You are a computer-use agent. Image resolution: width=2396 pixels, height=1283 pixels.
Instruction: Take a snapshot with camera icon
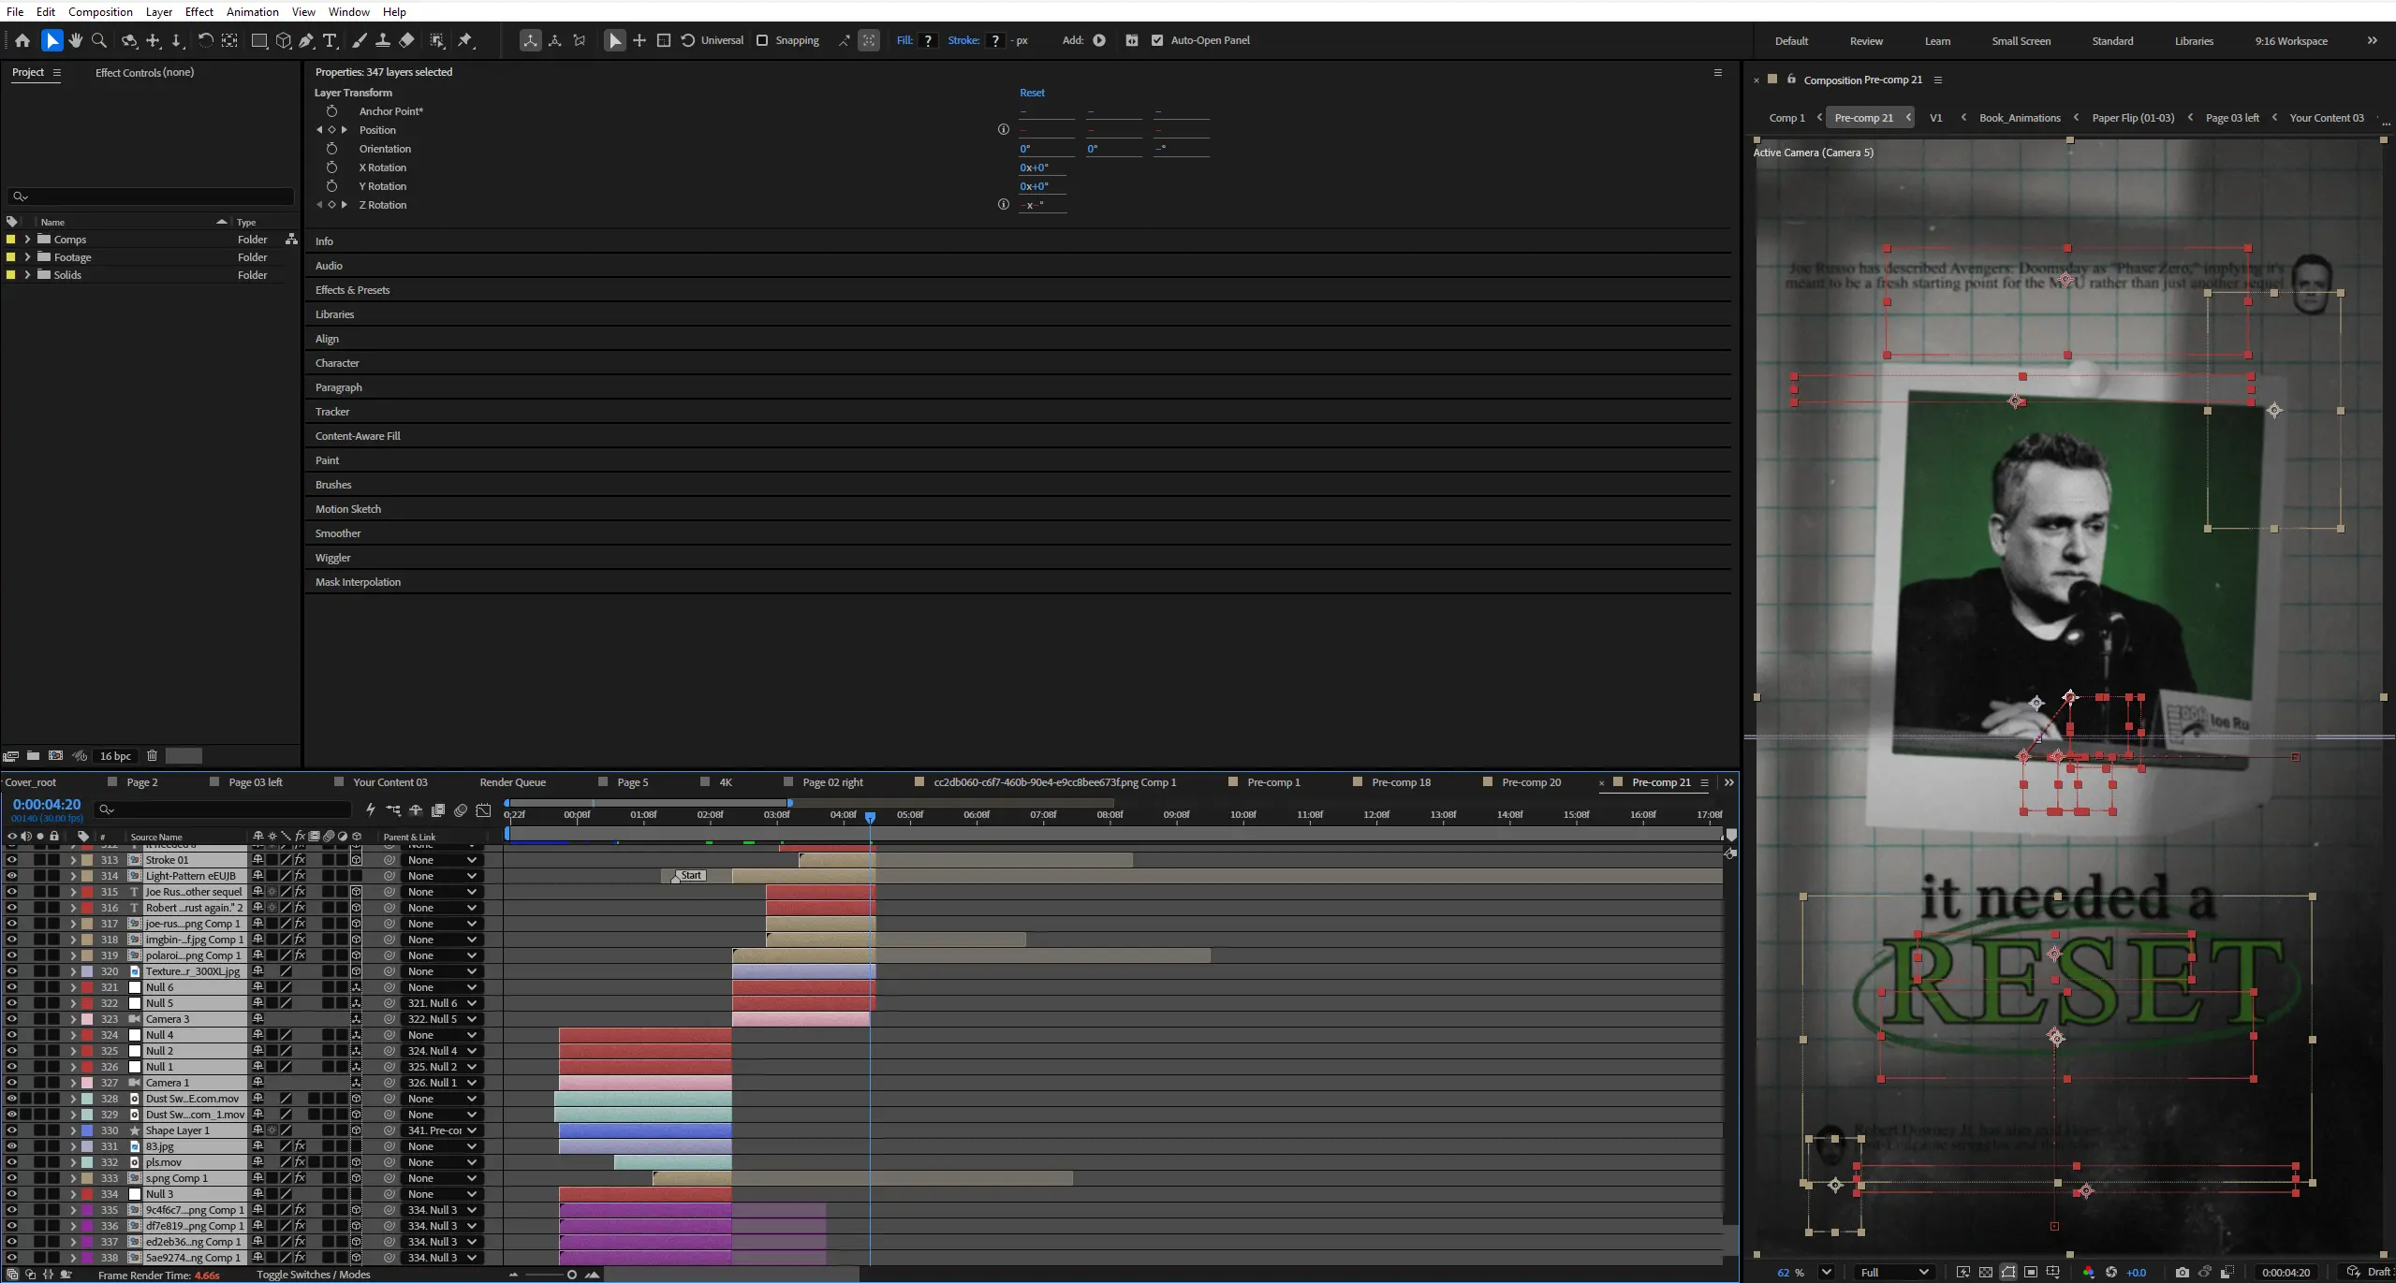2183,1272
